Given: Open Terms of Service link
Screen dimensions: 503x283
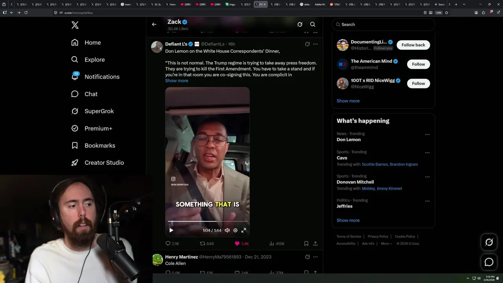Looking at the screenshot, I should 349,237.
